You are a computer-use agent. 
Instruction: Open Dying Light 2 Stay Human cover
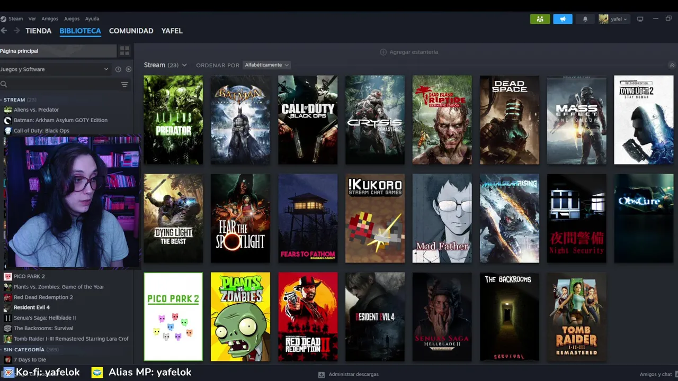[644, 120]
